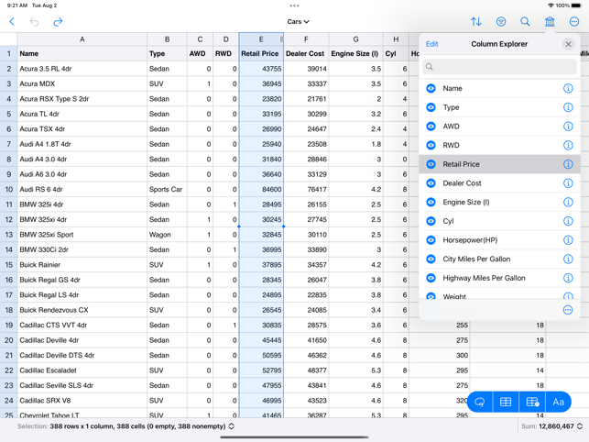Show info for the Name column

pos(568,88)
